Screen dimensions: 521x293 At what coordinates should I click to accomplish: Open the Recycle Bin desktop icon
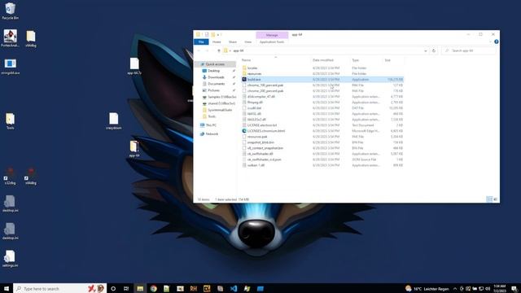click(x=11, y=11)
